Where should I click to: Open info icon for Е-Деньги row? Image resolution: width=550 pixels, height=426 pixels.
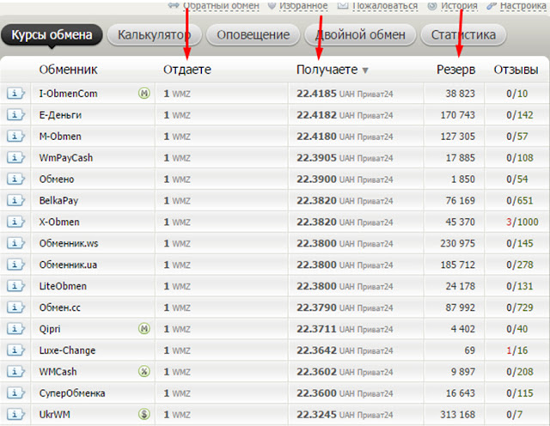(15, 115)
